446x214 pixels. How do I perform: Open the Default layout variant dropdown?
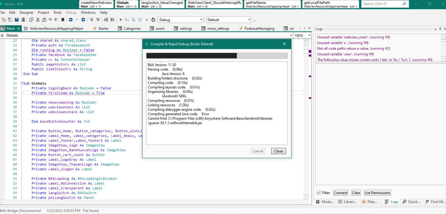[249, 20]
